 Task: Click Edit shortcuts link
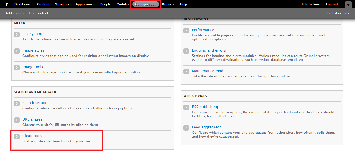tap(338, 13)
